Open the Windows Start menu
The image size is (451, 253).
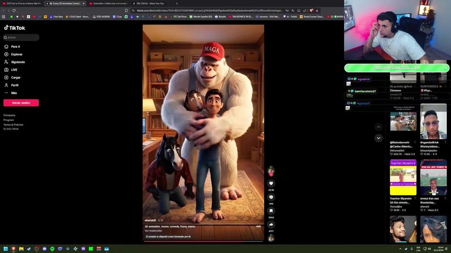coord(6,249)
